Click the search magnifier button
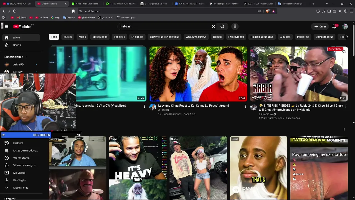The image size is (355, 200). tap(222, 26)
